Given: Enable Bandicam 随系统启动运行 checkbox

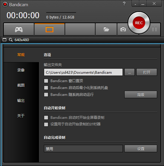Looking at the screenshot, I should coord(46,94).
